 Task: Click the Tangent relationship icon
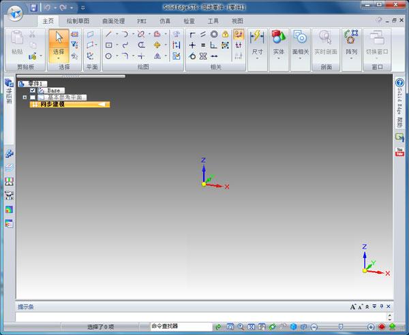[x=192, y=56]
